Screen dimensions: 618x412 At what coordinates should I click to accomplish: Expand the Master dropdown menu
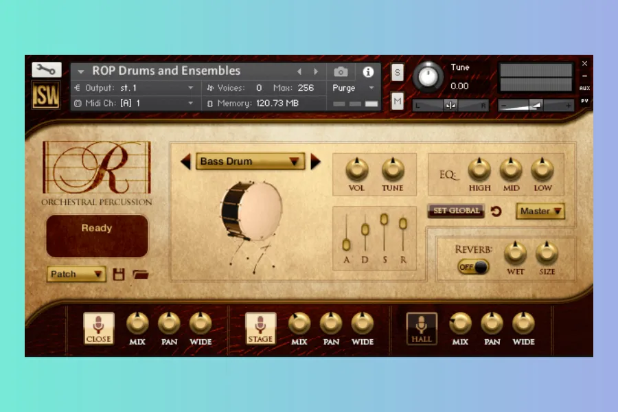540,211
